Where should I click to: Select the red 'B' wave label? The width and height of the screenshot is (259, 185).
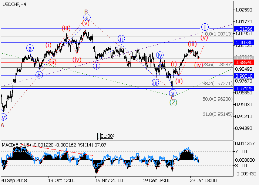click(86, 11)
